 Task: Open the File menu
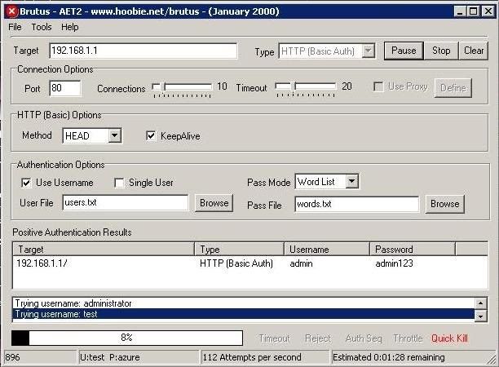click(15, 27)
